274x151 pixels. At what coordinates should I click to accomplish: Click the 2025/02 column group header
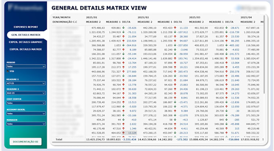click(x=143, y=17)
